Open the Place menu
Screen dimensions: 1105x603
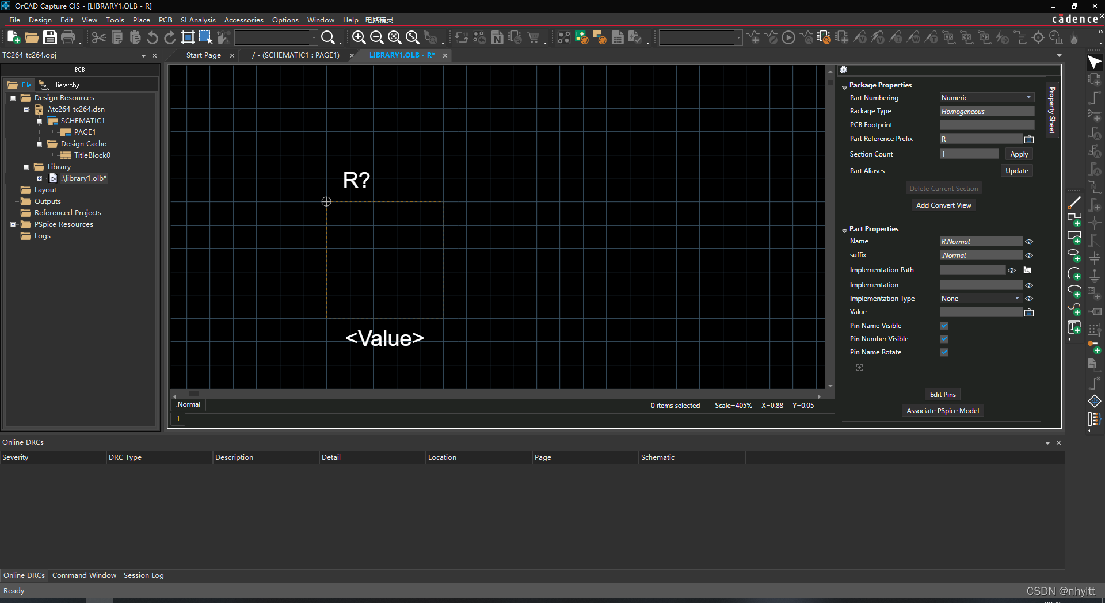click(141, 20)
